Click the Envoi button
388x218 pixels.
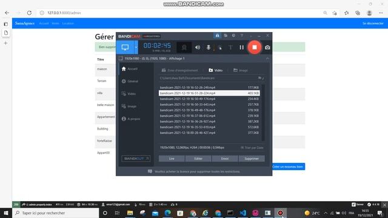pyautogui.click(x=225, y=159)
